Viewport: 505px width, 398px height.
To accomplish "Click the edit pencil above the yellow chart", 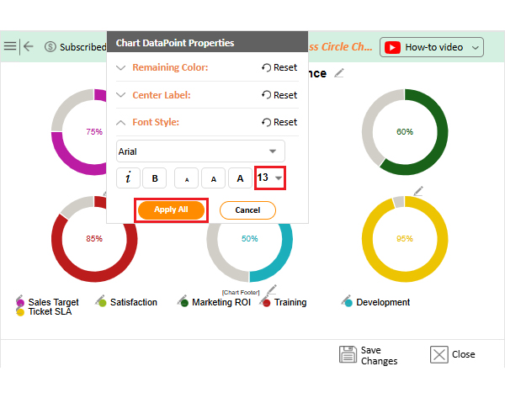I will pyautogui.click(x=418, y=191).
